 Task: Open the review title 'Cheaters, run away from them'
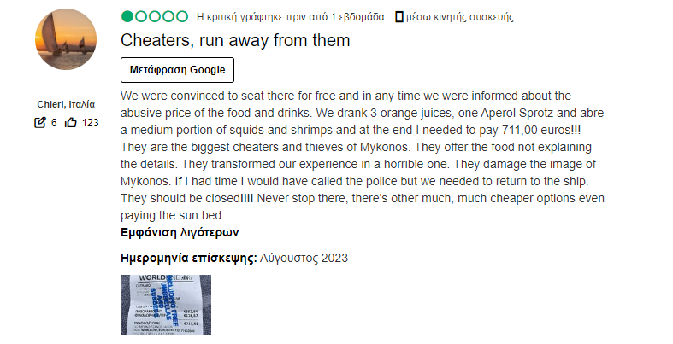pos(235,40)
